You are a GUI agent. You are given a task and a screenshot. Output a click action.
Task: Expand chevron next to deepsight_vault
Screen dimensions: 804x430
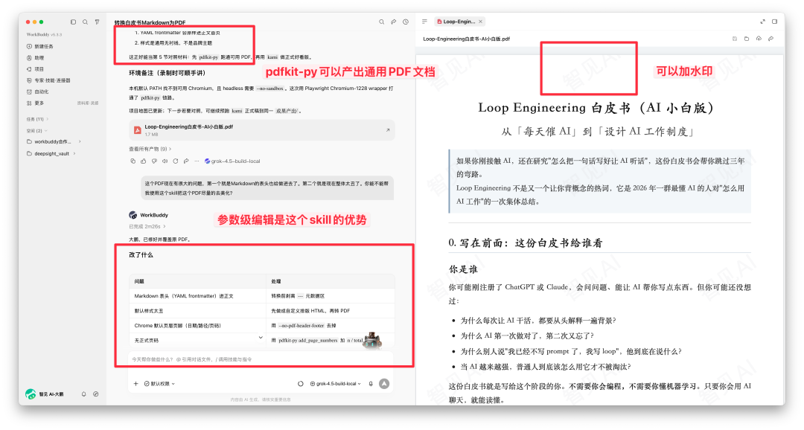tap(75, 153)
